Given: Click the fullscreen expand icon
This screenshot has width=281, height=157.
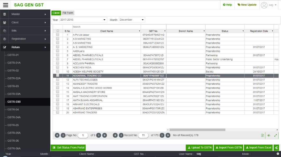Looking at the screenshot, I should (275, 135).
